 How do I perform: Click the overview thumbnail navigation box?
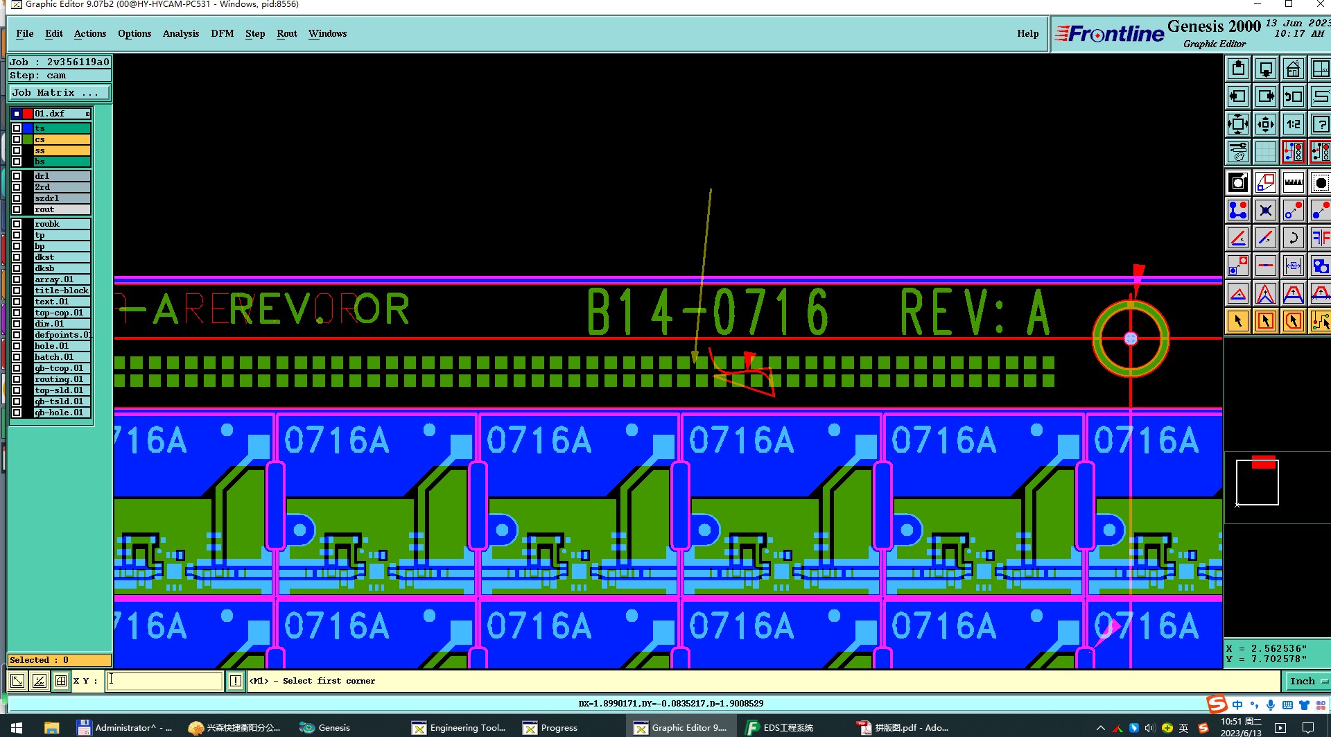click(x=1258, y=482)
